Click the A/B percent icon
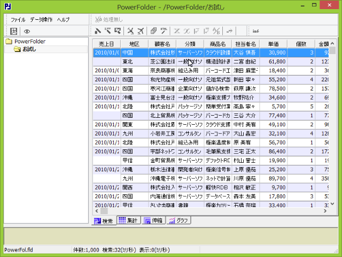342x257 pixels. pyautogui.click(x=216, y=31)
